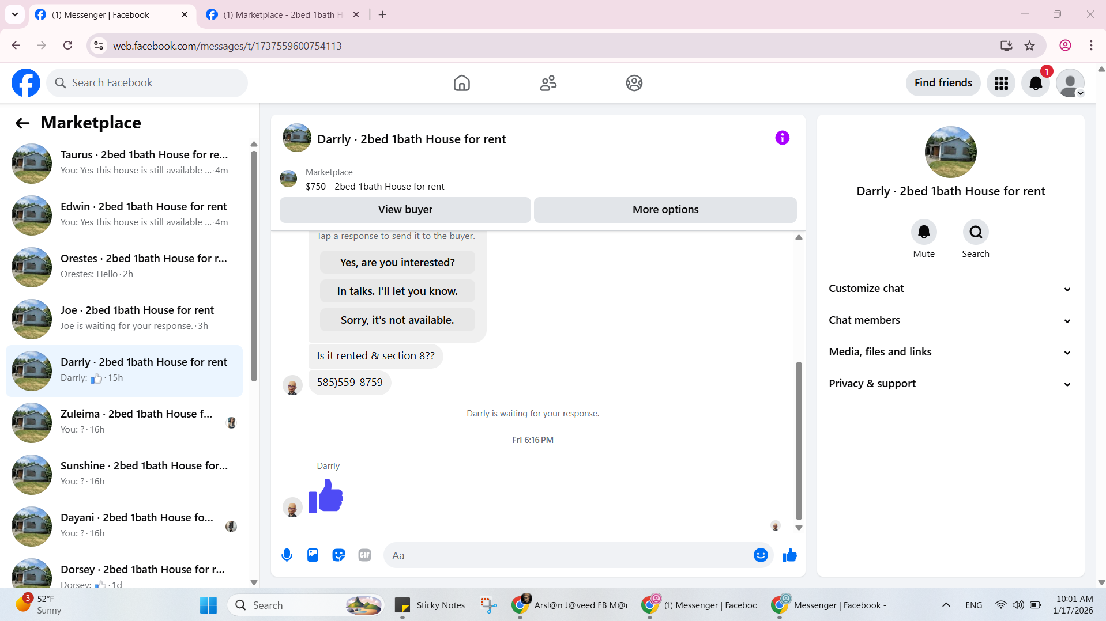1106x621 pixels.
Task: Mute this conversation with the bell icon
Action: pyautogui.click(x=924, y=232)
